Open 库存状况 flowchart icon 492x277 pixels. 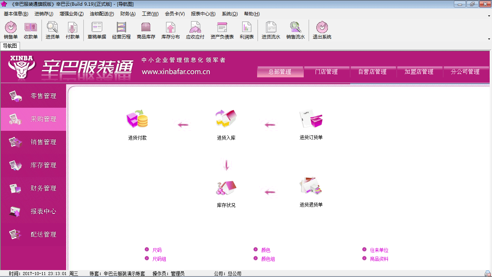[x=226, y=194]
